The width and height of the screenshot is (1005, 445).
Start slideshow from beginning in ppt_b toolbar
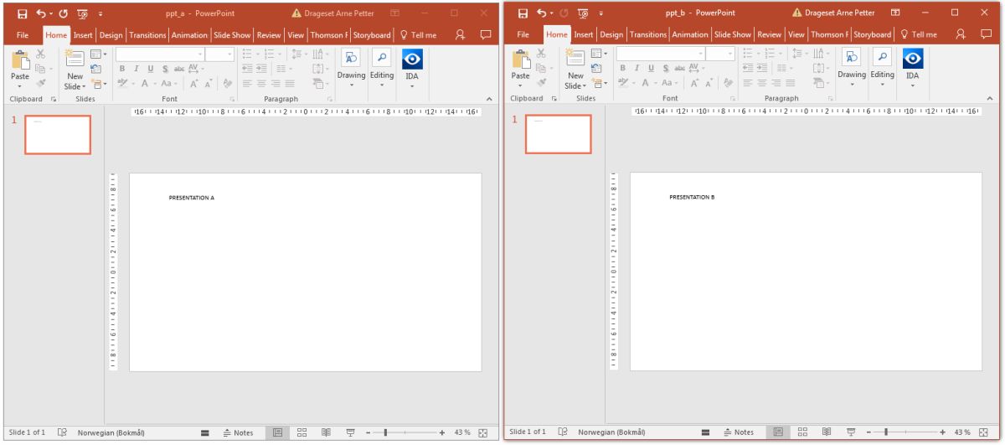pos(581,13)
